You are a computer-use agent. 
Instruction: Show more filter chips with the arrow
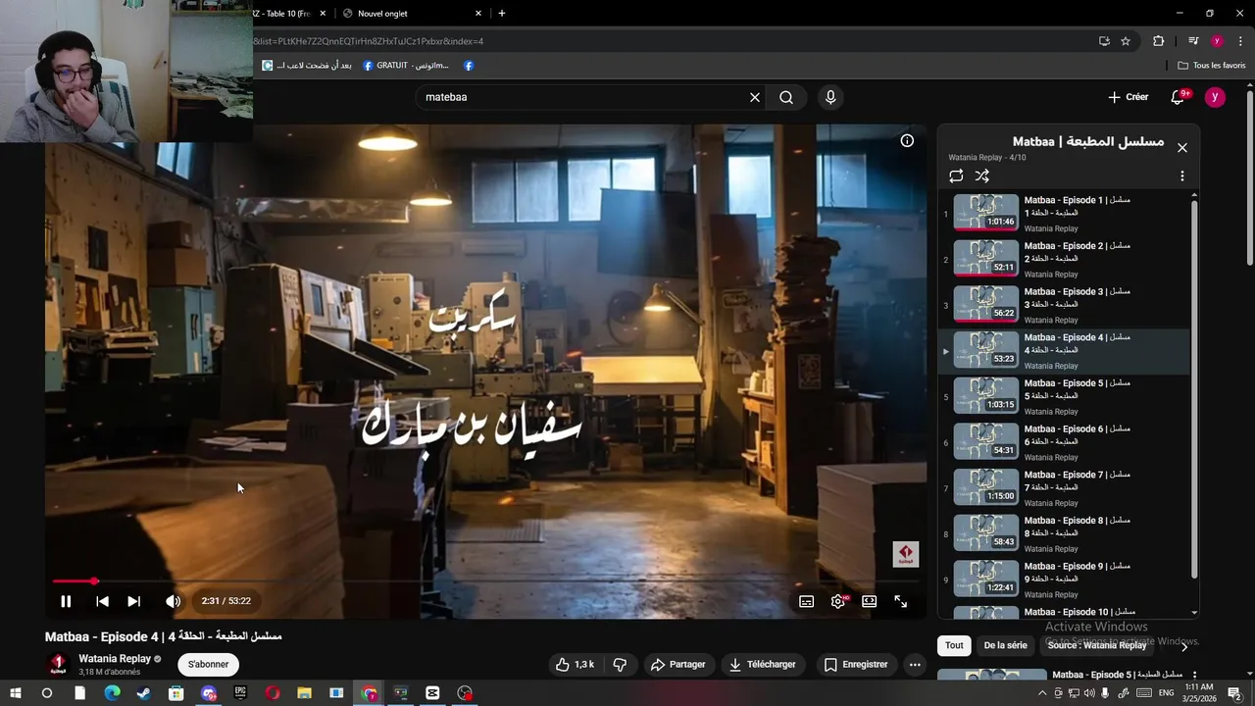(x=1184, y=646)
